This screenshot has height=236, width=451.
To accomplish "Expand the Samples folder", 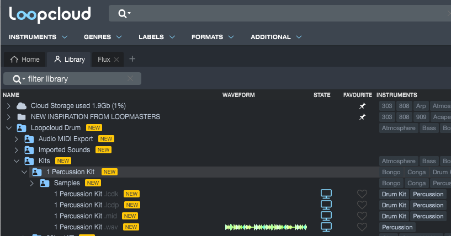I will click(x=32, y=183).
